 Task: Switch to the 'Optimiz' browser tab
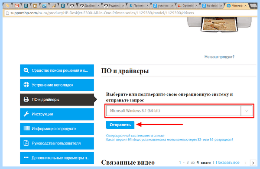click(x=188, y=6)
